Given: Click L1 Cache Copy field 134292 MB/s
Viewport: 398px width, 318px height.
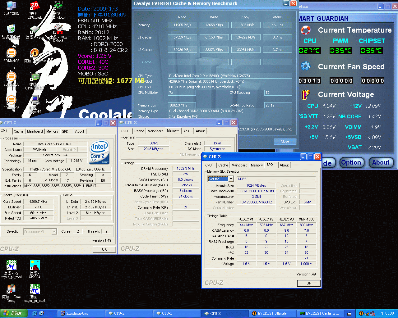Looking at the screenshot, I should click(x=246, y=37).
